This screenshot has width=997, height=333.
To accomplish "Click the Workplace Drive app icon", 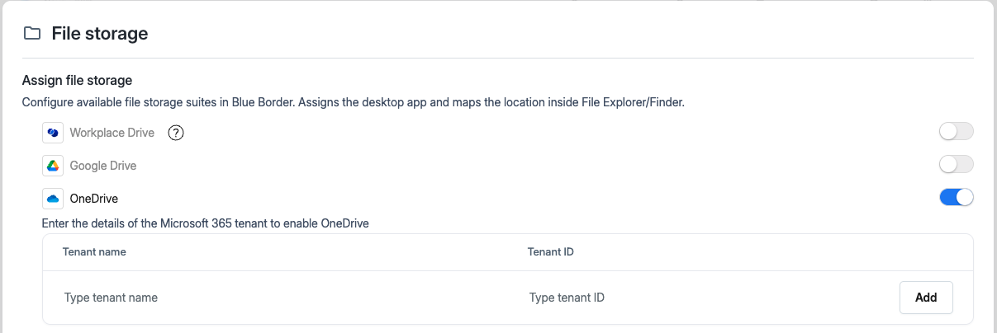I will coord(53,133).
